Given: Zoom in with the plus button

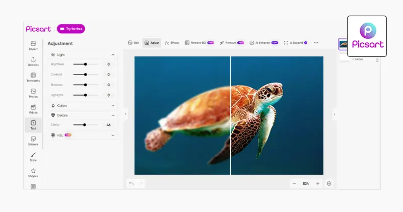Looking at the screenshot, I should (x=318, y=183).
